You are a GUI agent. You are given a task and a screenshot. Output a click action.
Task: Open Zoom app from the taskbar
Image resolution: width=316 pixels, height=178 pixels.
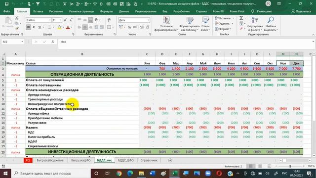208,174
